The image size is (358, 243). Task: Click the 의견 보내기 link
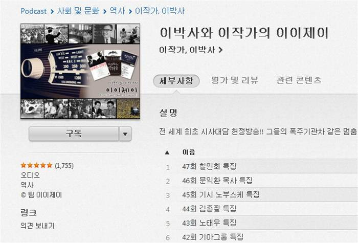coord(37,226)
